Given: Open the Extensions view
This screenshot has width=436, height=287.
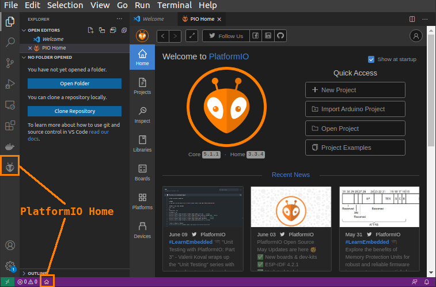Looking at the screenshot, I should 10,126.
